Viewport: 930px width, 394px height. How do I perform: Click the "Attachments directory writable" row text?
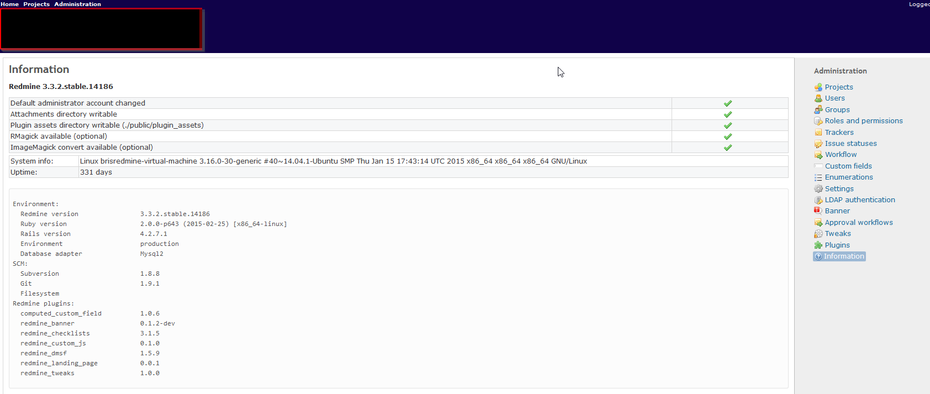[64, 114]
